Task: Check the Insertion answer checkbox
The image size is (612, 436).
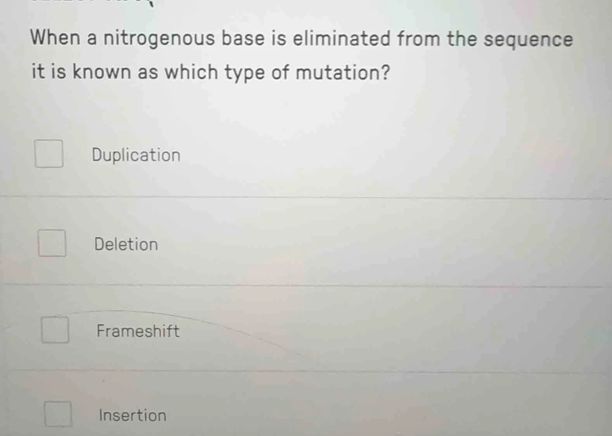Action: click(x=59, y=415)
